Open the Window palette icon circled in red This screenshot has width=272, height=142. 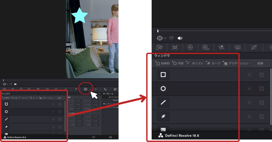coord(86,89)
